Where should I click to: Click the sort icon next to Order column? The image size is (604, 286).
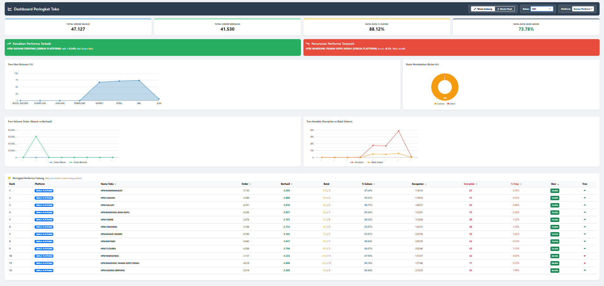[250, 184]
